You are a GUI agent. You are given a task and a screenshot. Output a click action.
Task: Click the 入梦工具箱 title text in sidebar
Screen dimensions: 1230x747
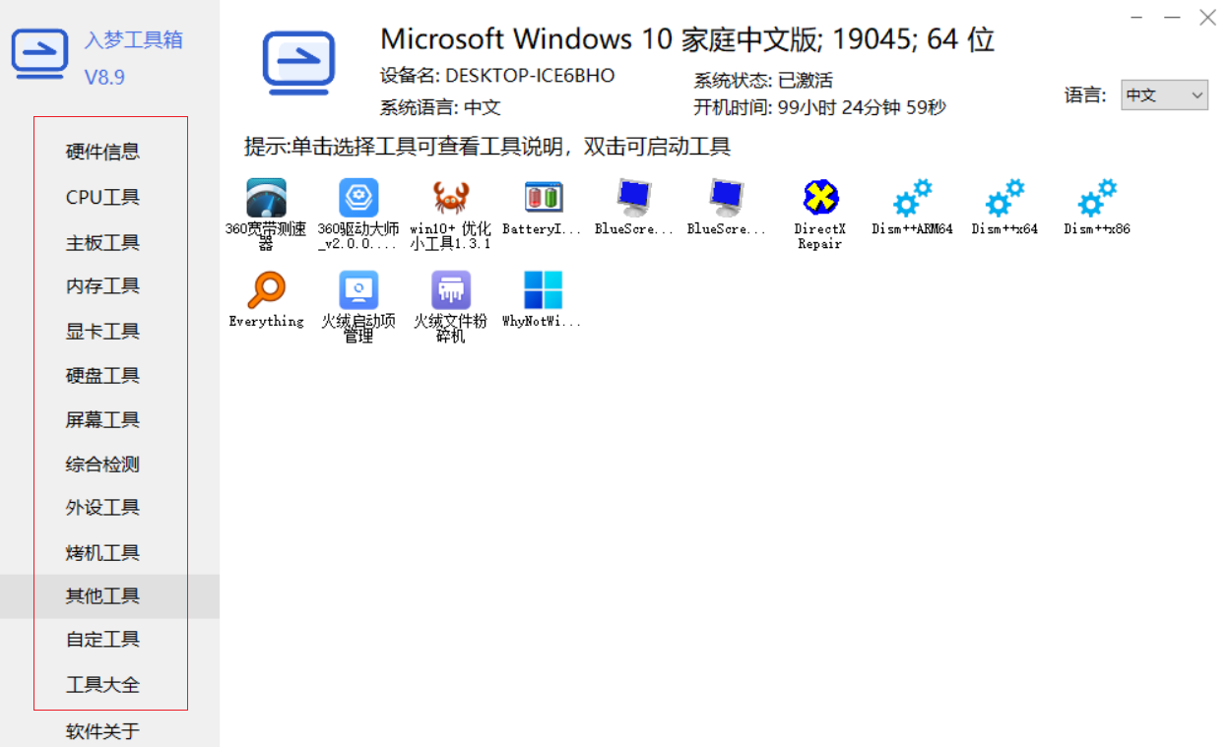(x=134, y=40)
